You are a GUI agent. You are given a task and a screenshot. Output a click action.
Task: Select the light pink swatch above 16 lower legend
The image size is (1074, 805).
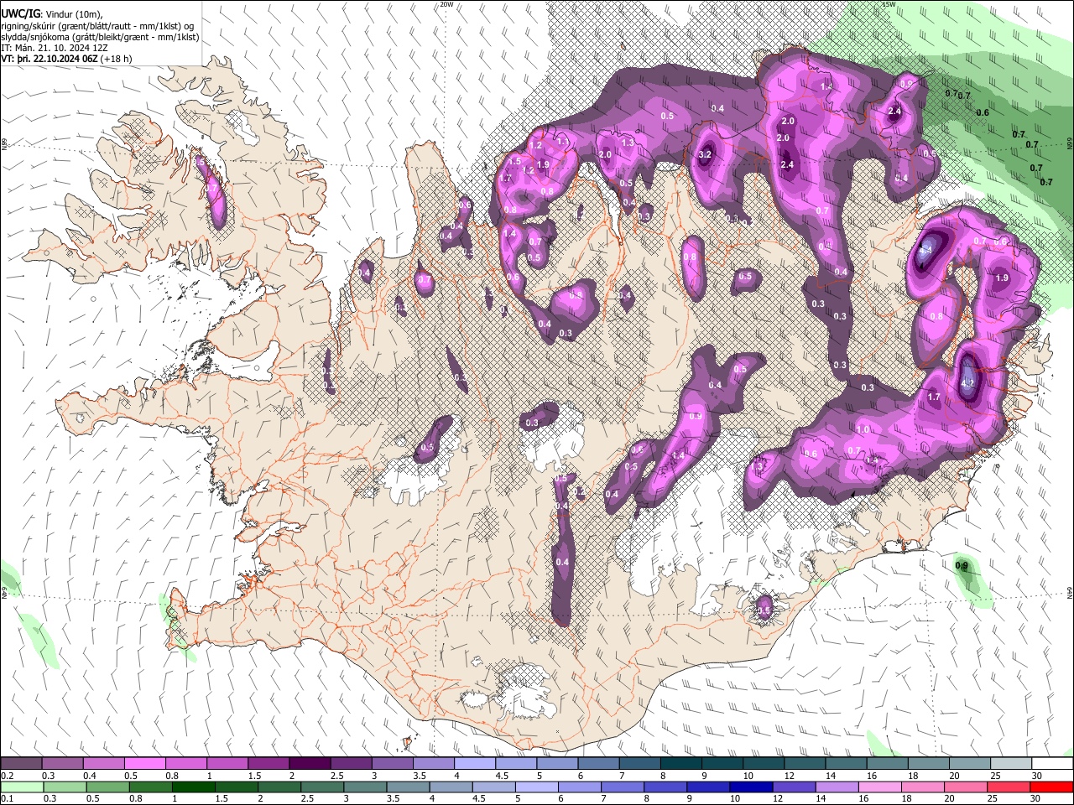point(879,787)
